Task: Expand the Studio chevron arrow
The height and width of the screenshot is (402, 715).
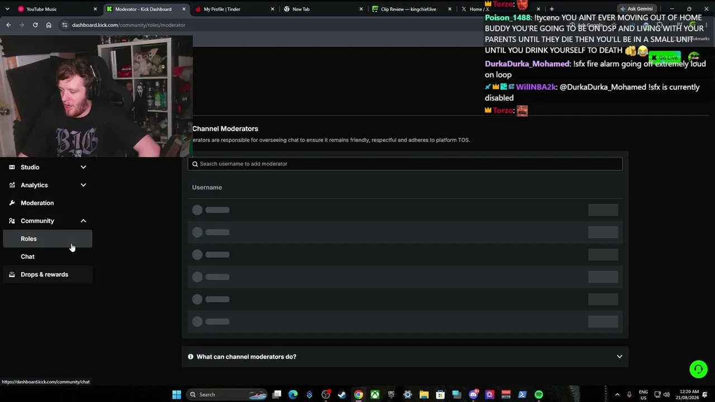Action: pyautogui.click(x=83, y=167)
